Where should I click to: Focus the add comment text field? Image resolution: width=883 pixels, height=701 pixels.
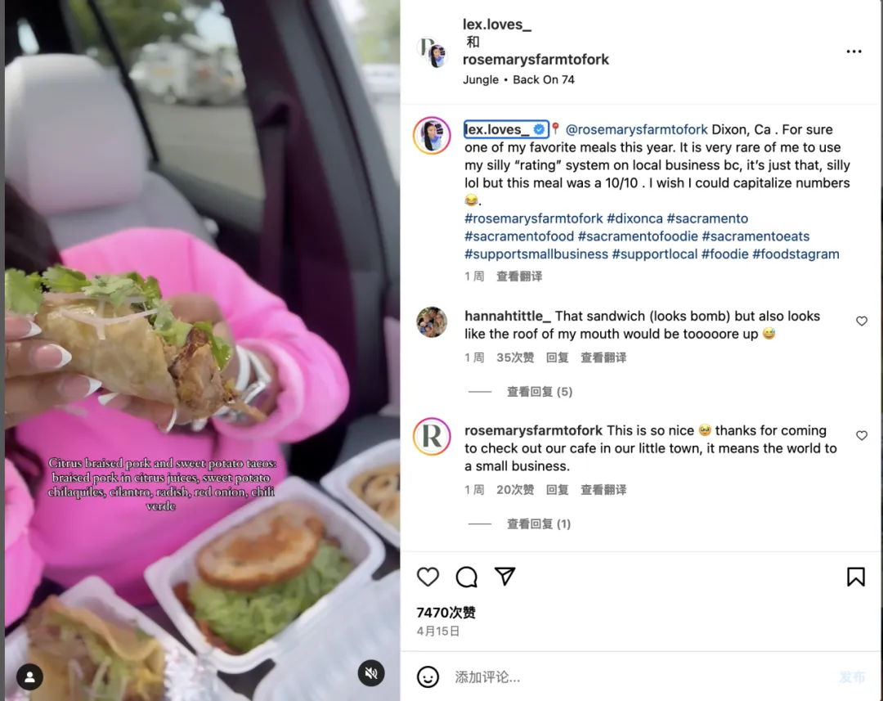coord(642,676)
